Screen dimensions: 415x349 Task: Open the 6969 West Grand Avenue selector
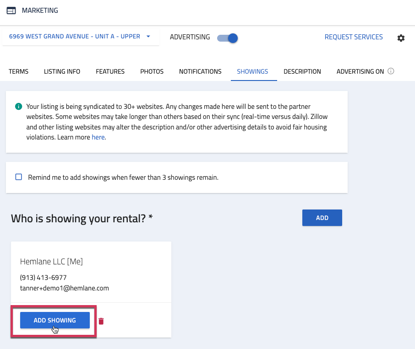coord(80,37)
